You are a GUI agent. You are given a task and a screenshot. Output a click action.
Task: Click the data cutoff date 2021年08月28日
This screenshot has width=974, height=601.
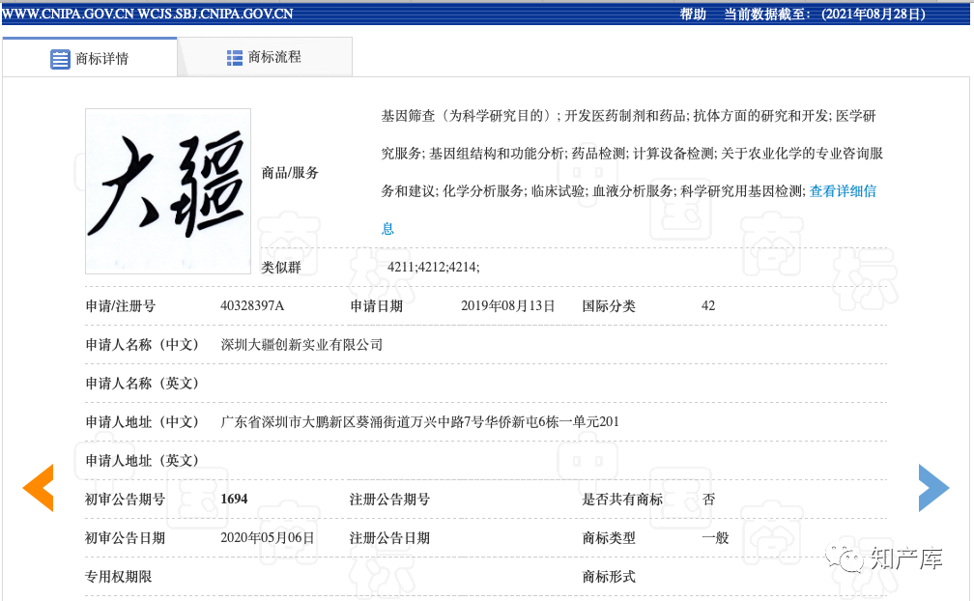pos(873,14)
